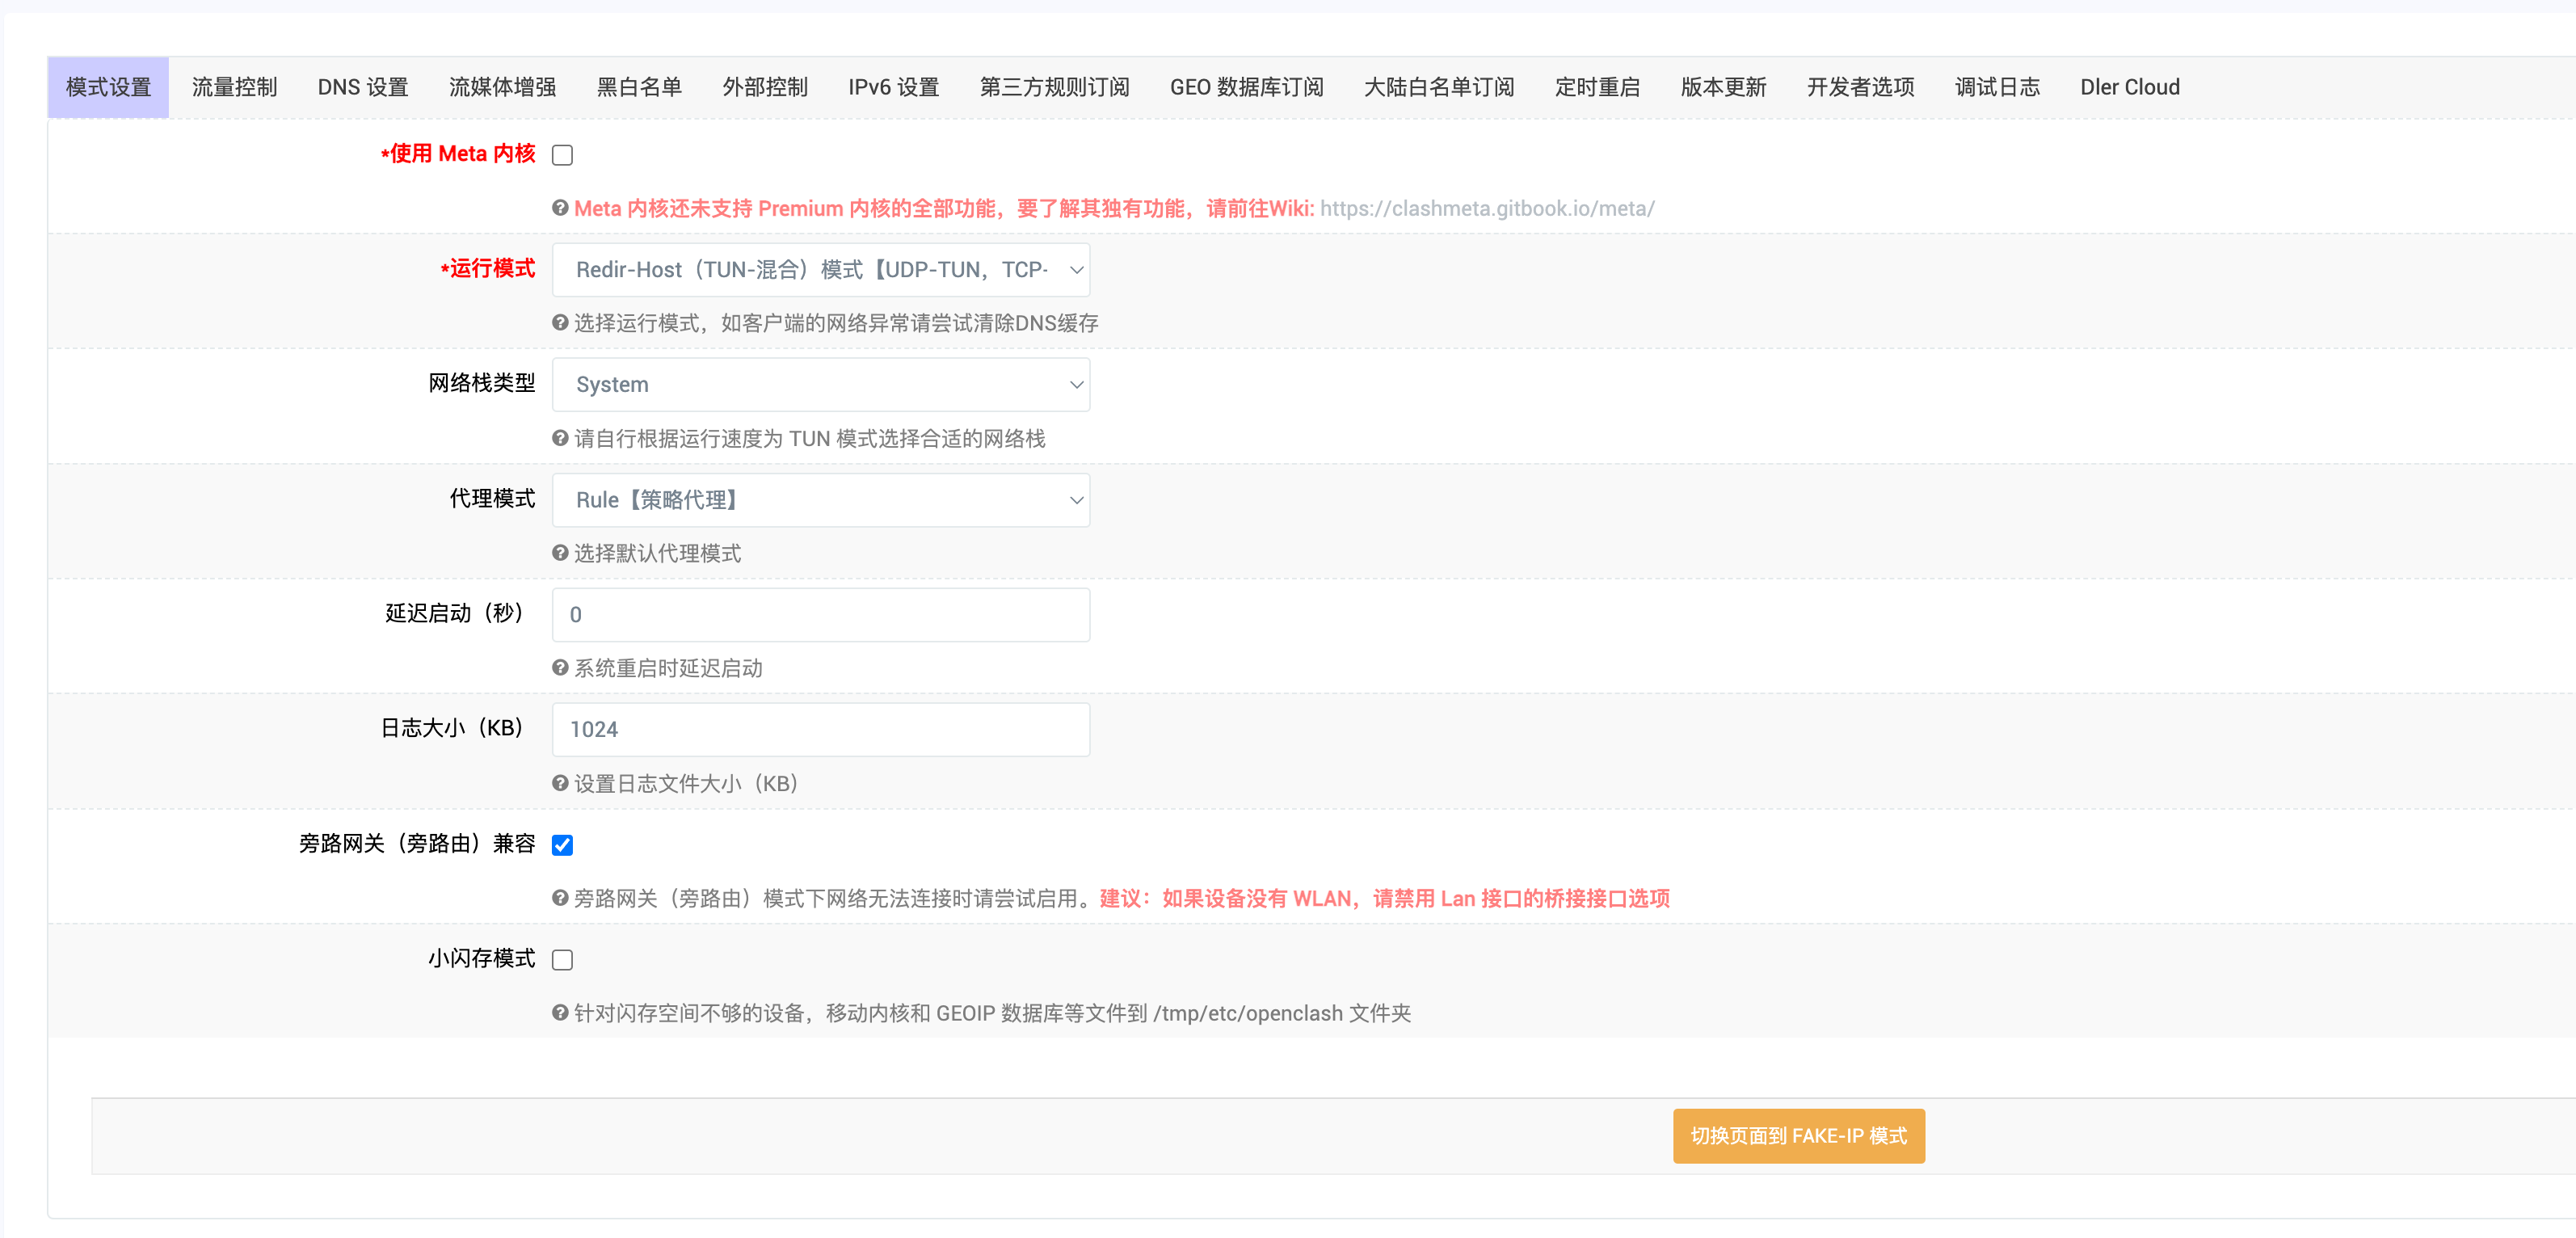Click 切换页面到 FAKE-IP 模式 button
2576x1238 pixels.
[x=1798, y=1136]
